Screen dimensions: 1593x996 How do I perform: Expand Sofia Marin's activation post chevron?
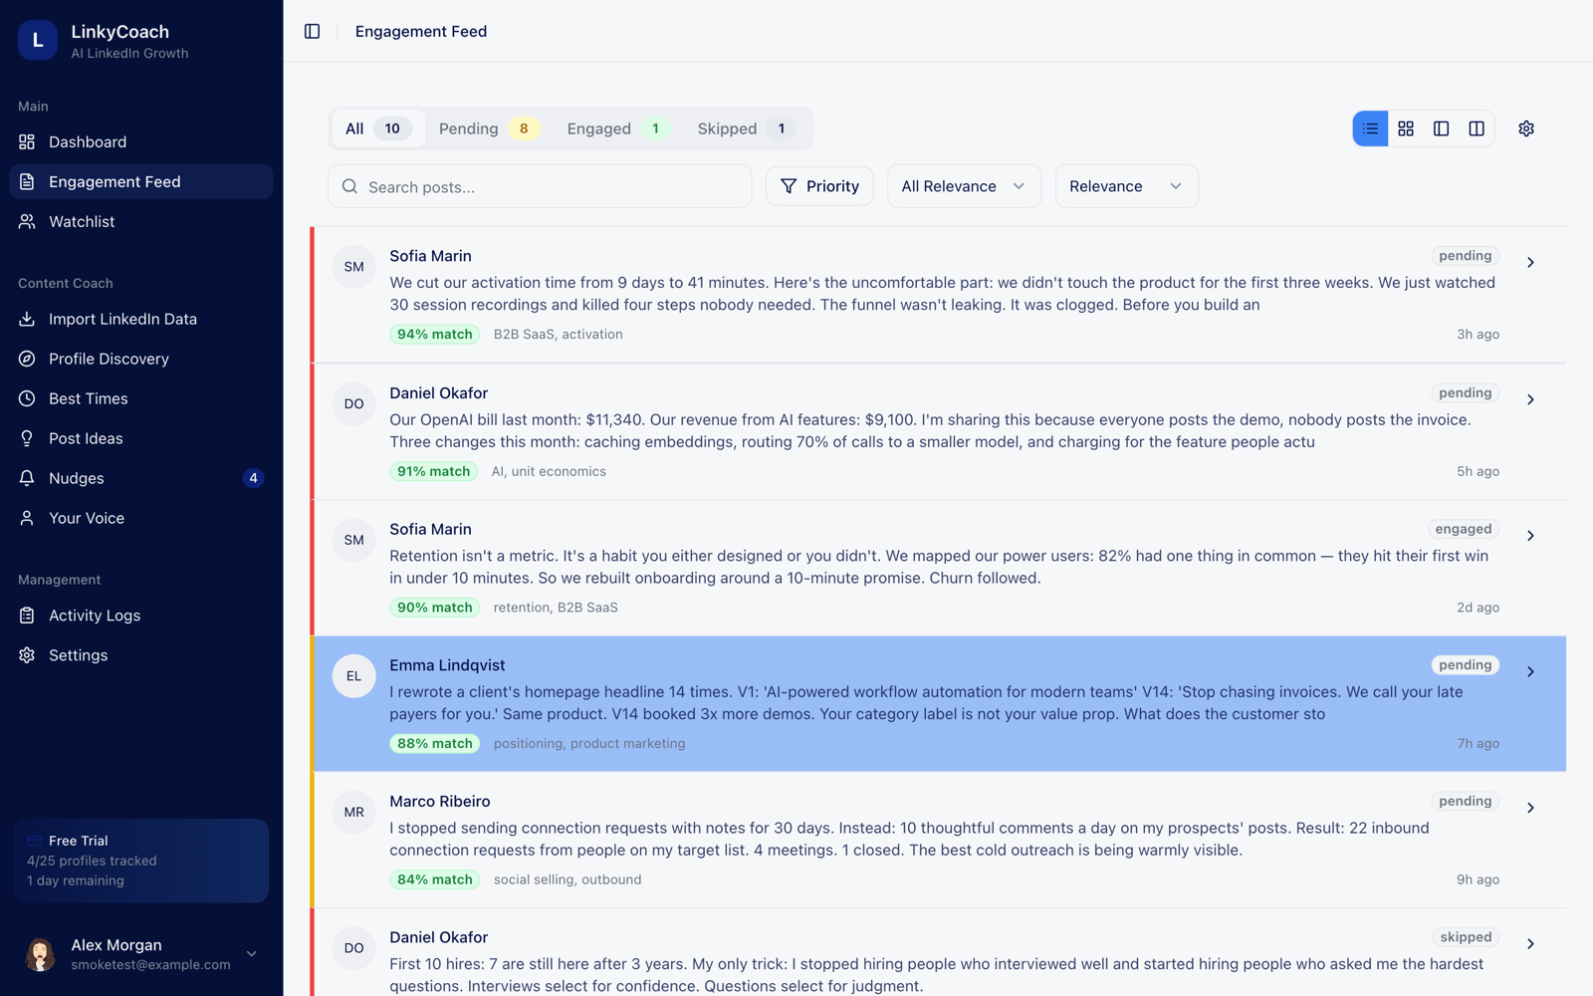(x=1530, y=263)
